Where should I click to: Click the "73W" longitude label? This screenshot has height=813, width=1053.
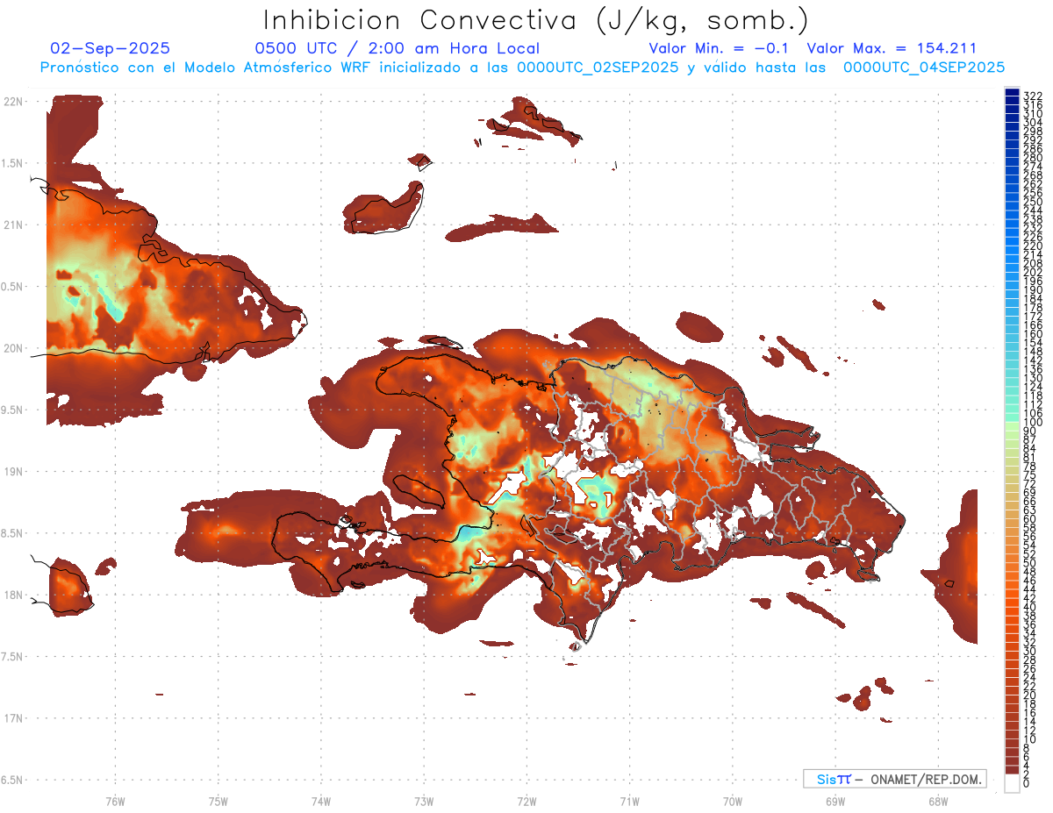[424, 801]
